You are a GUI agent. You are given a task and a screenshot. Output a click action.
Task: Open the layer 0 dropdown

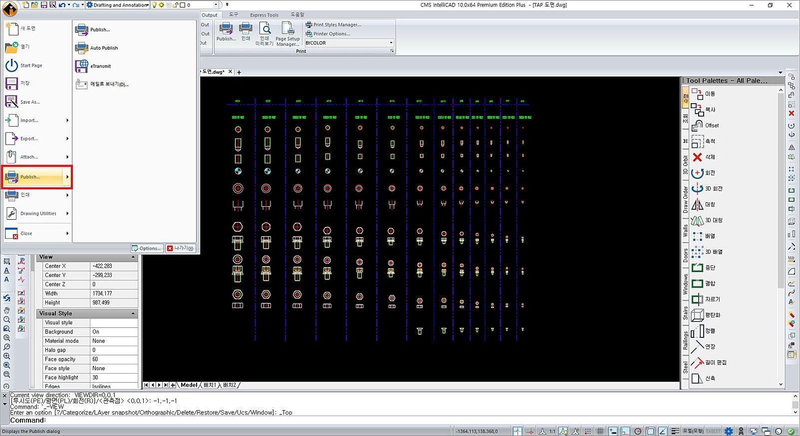216,5
